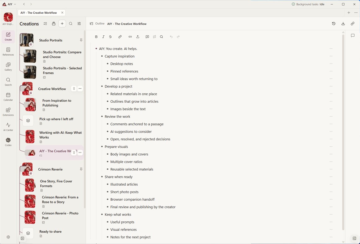Open the Calendar section

(8, 97)
